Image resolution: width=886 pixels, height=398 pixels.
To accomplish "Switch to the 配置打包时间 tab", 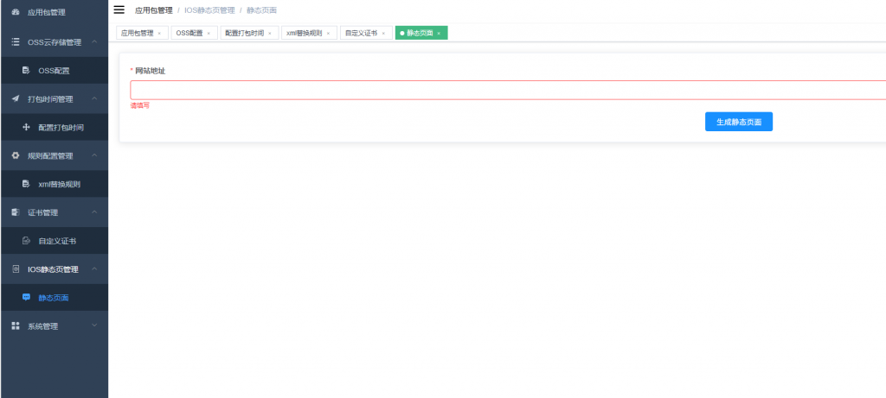I will (245, 33).
